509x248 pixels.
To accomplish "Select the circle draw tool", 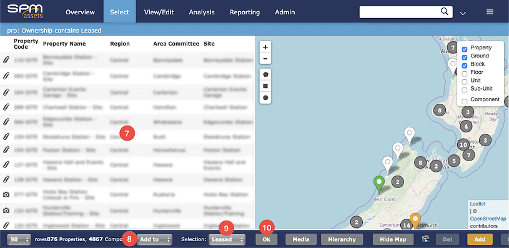I will point(265,97).
